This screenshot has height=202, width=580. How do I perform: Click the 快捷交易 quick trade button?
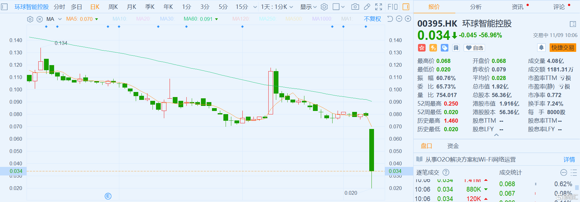click(563, 48)
